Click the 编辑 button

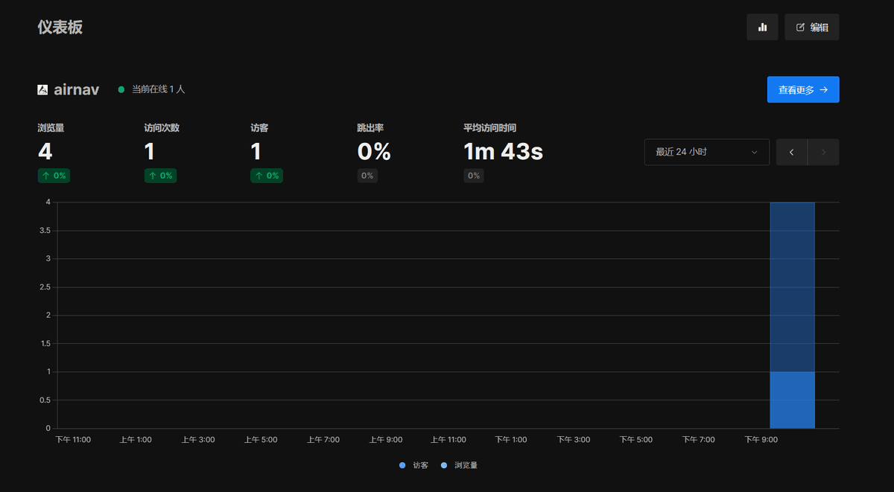click(811, 27)
